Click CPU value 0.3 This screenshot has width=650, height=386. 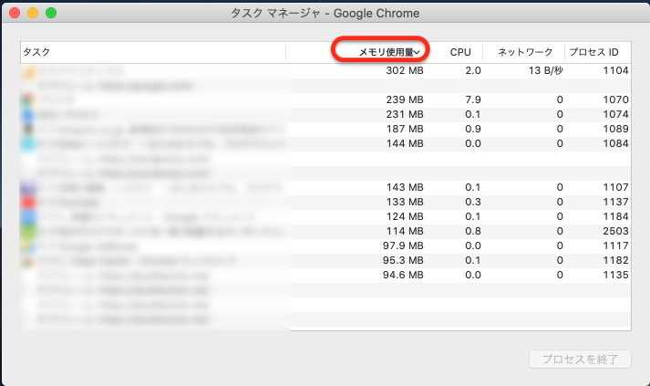(473, 202)
